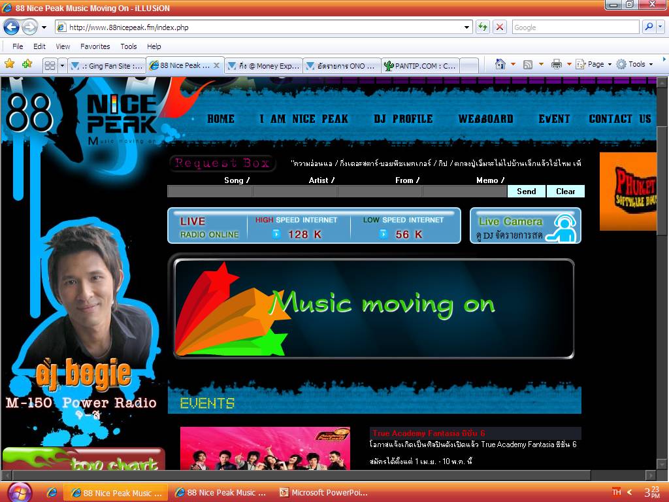The height and width of the screenshot is (502, 669).
Task: Open the DJ PROFILE page
Action: (403, 119)
